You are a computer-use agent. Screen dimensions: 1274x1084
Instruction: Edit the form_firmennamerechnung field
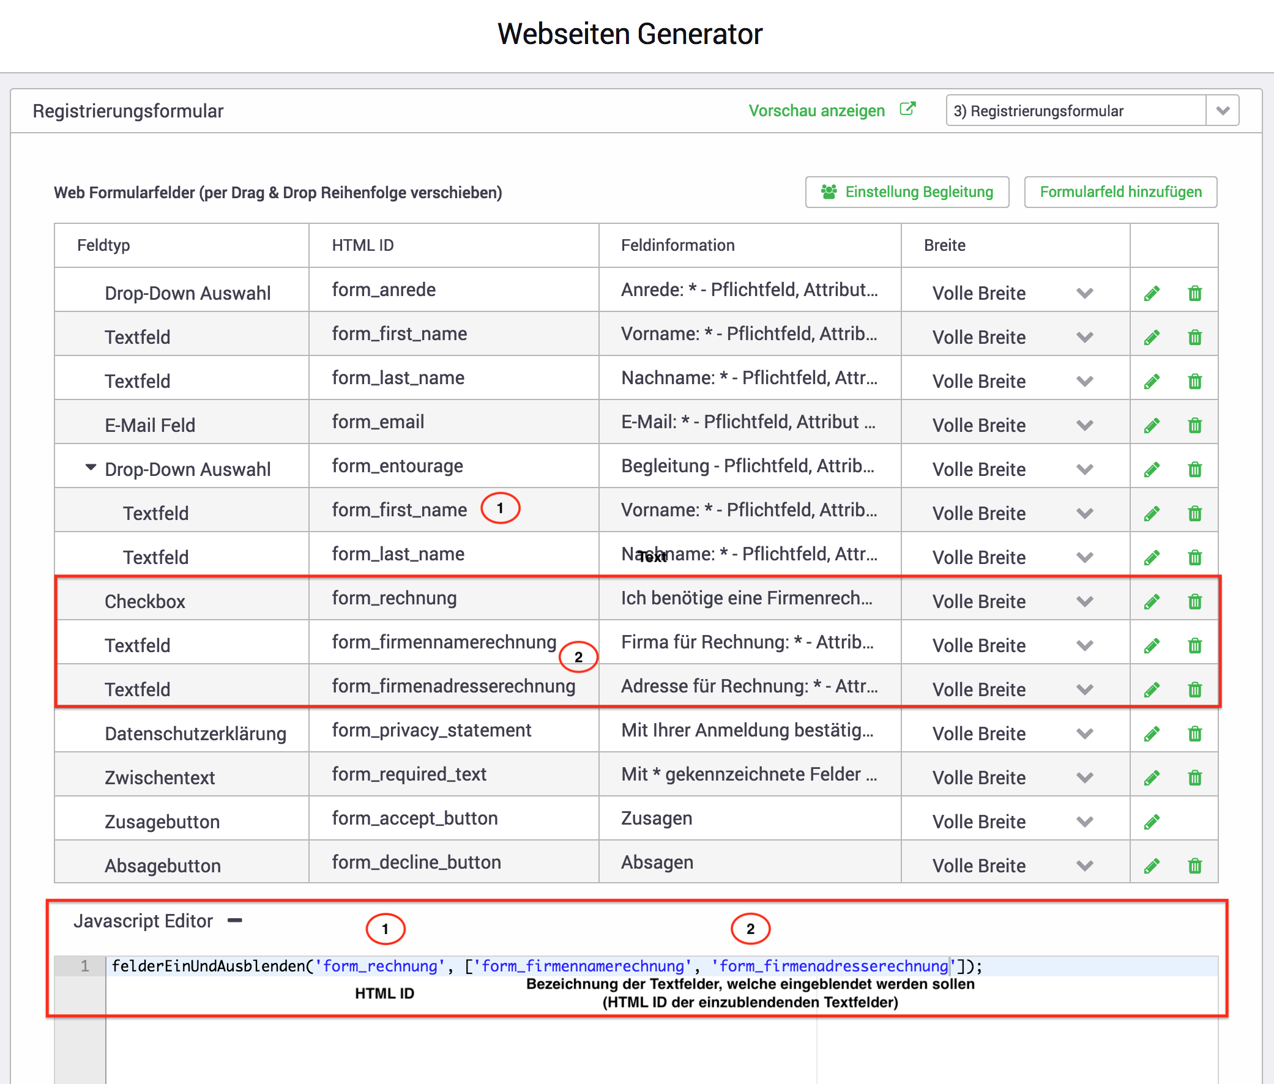[x=1152, y=646]
